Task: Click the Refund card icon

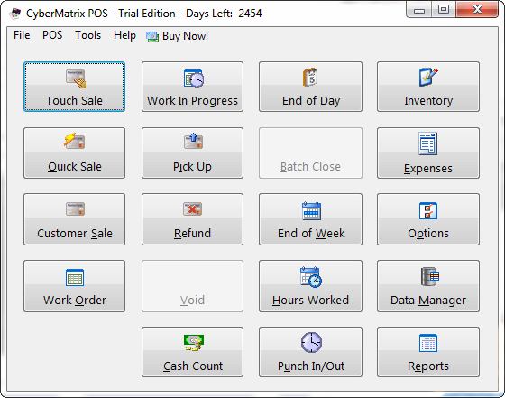Action: (193, 209)
